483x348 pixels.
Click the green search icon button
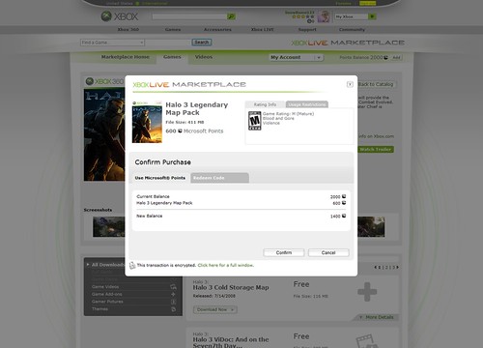pos(231,16)
